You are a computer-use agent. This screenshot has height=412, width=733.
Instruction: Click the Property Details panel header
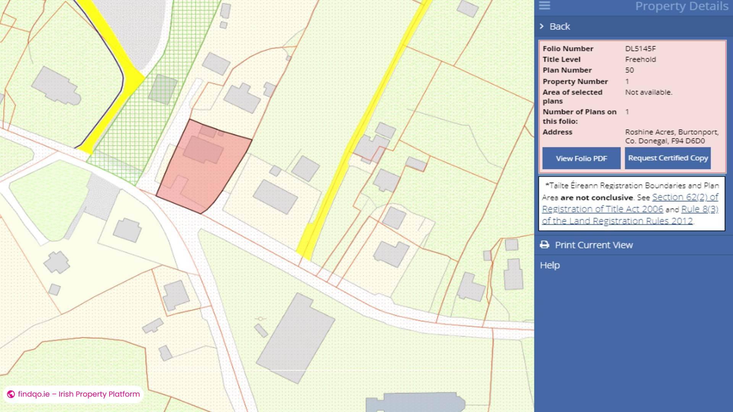(681, 6)
